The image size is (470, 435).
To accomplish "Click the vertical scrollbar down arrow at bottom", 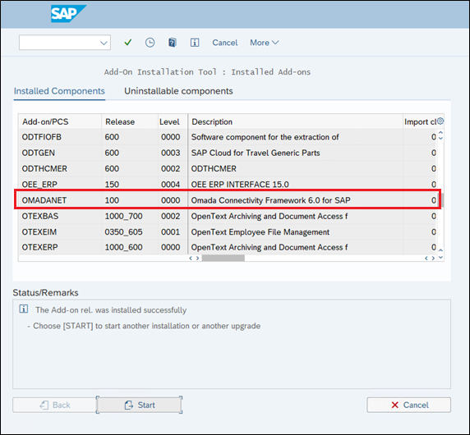I will click(440, 258).
